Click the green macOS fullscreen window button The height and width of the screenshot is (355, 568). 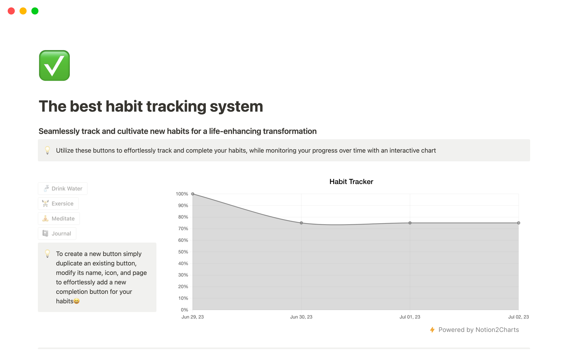(x=35, y=11)
